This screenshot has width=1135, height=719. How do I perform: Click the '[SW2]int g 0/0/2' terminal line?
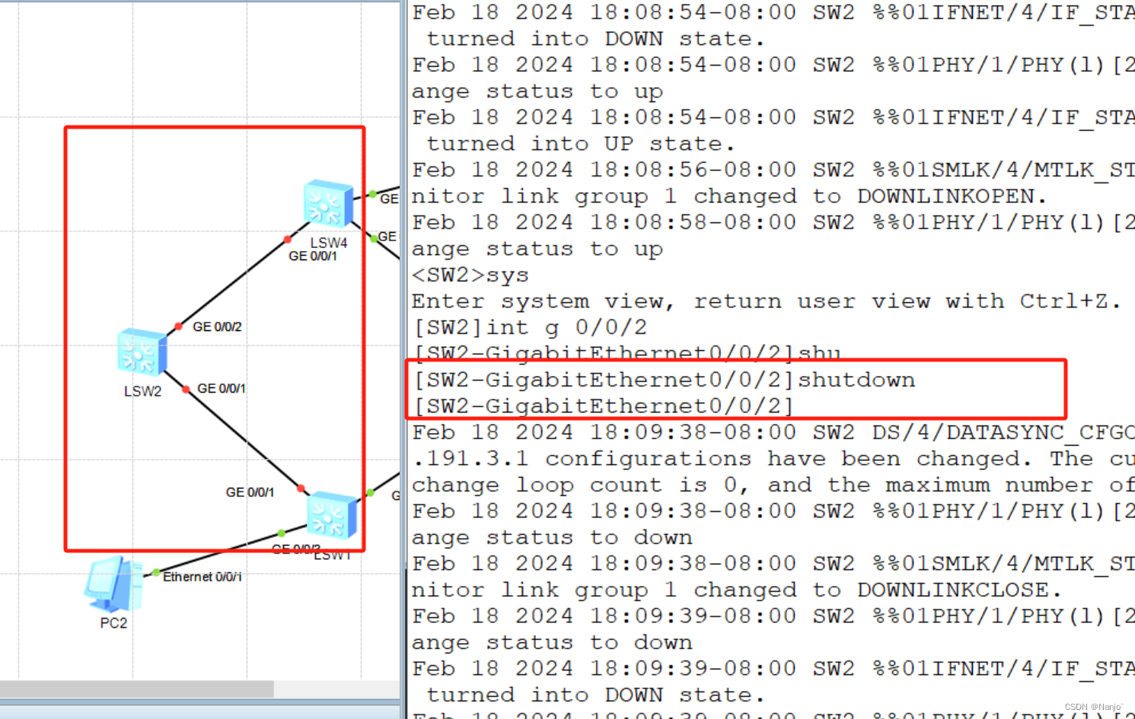530,327
